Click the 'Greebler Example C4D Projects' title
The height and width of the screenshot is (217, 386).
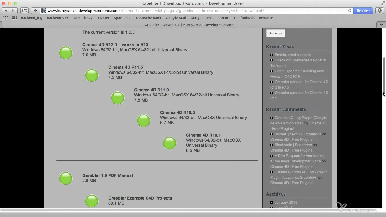(x=140, y=198)
